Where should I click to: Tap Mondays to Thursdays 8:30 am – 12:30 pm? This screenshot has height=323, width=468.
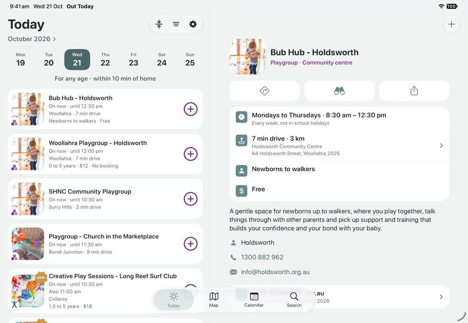pyautogui.click(x=319, y=115)
